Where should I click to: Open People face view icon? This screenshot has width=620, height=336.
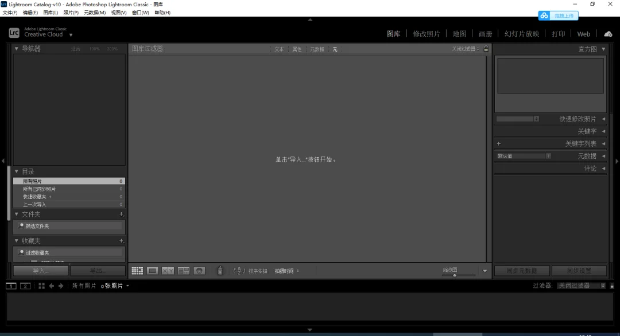click(199, 271)
